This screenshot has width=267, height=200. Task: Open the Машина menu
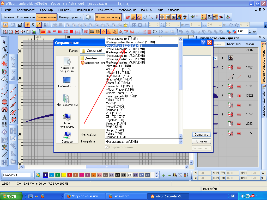[146, 10]
